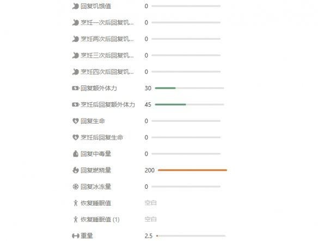Screen dimensions: 318x241
Task: Click the battery icon beside 烹饪后回复额外体力
Action: pos(76,104)
